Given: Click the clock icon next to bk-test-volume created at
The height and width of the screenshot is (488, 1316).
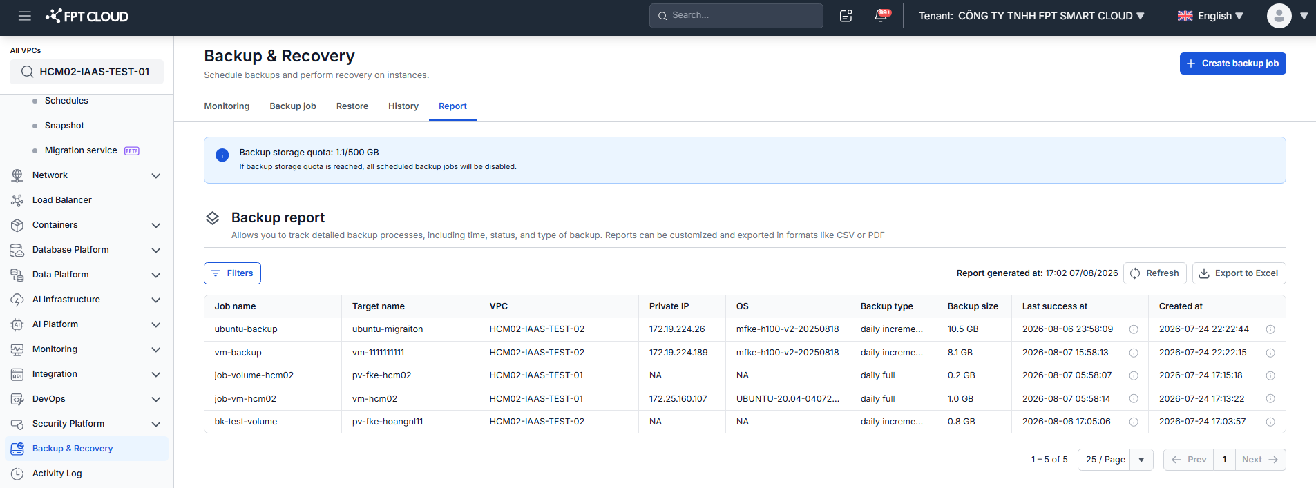Looking at the screenshot, I should pyautogui.click(x=1270, y=422).
